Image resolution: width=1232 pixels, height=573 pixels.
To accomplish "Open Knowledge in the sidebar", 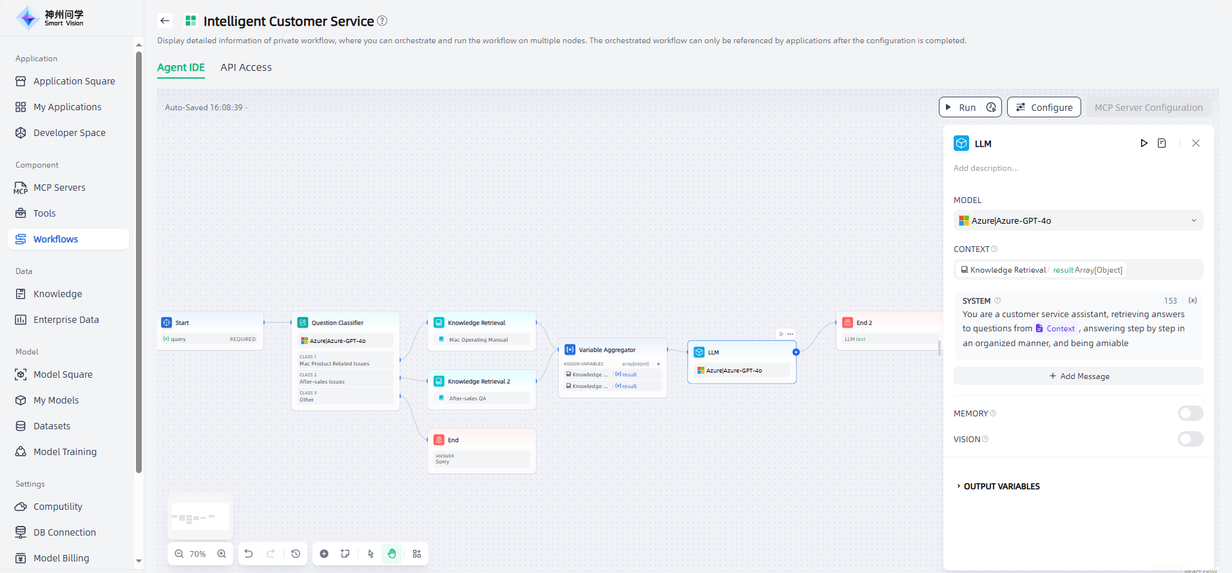I will (57, 294).
